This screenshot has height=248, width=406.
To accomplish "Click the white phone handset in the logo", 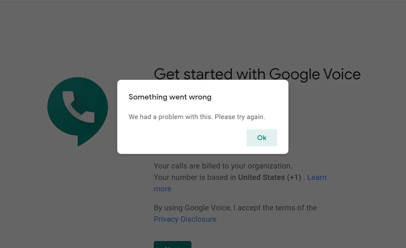I will (x=78, y=107).
